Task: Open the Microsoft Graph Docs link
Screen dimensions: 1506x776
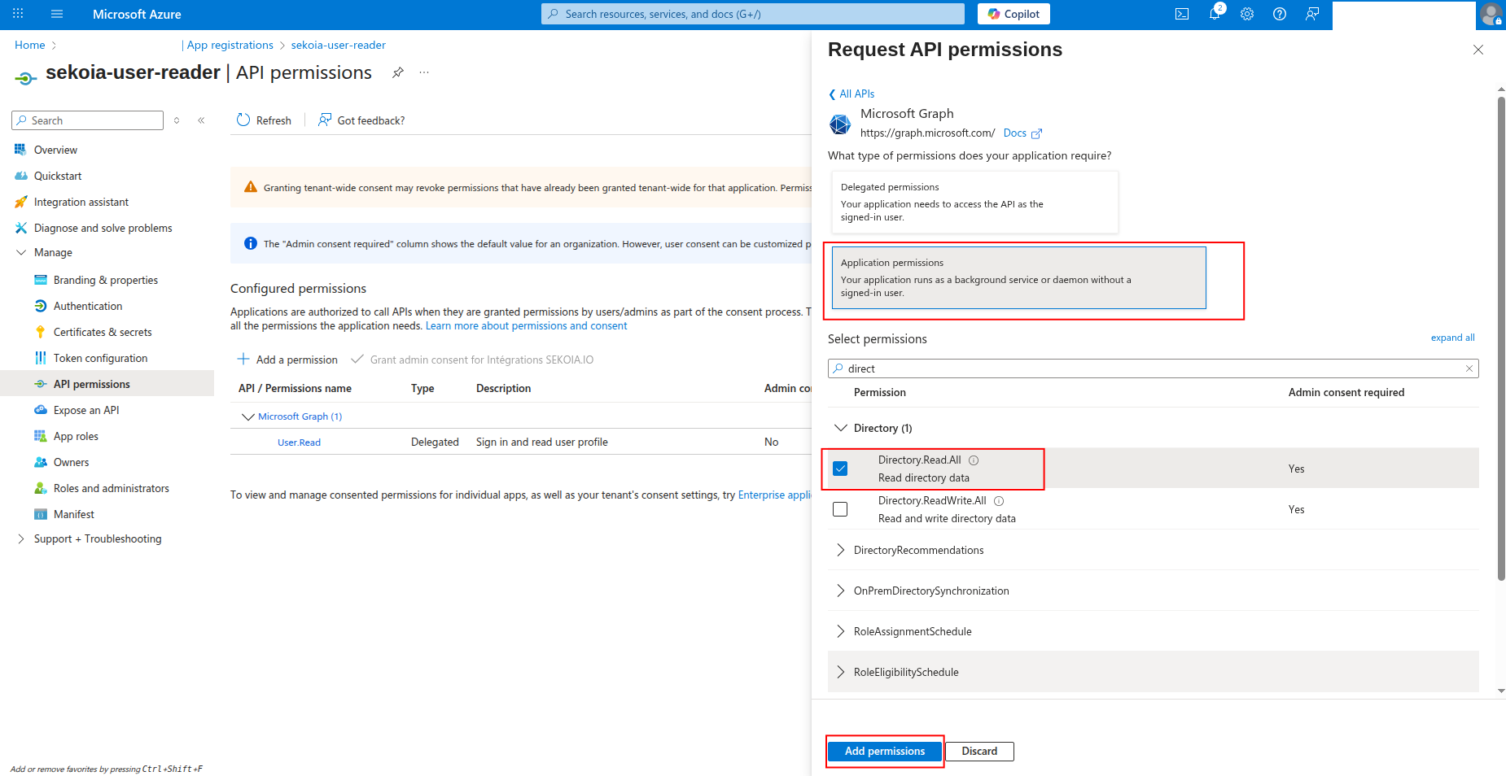Action: [1015, 133]
